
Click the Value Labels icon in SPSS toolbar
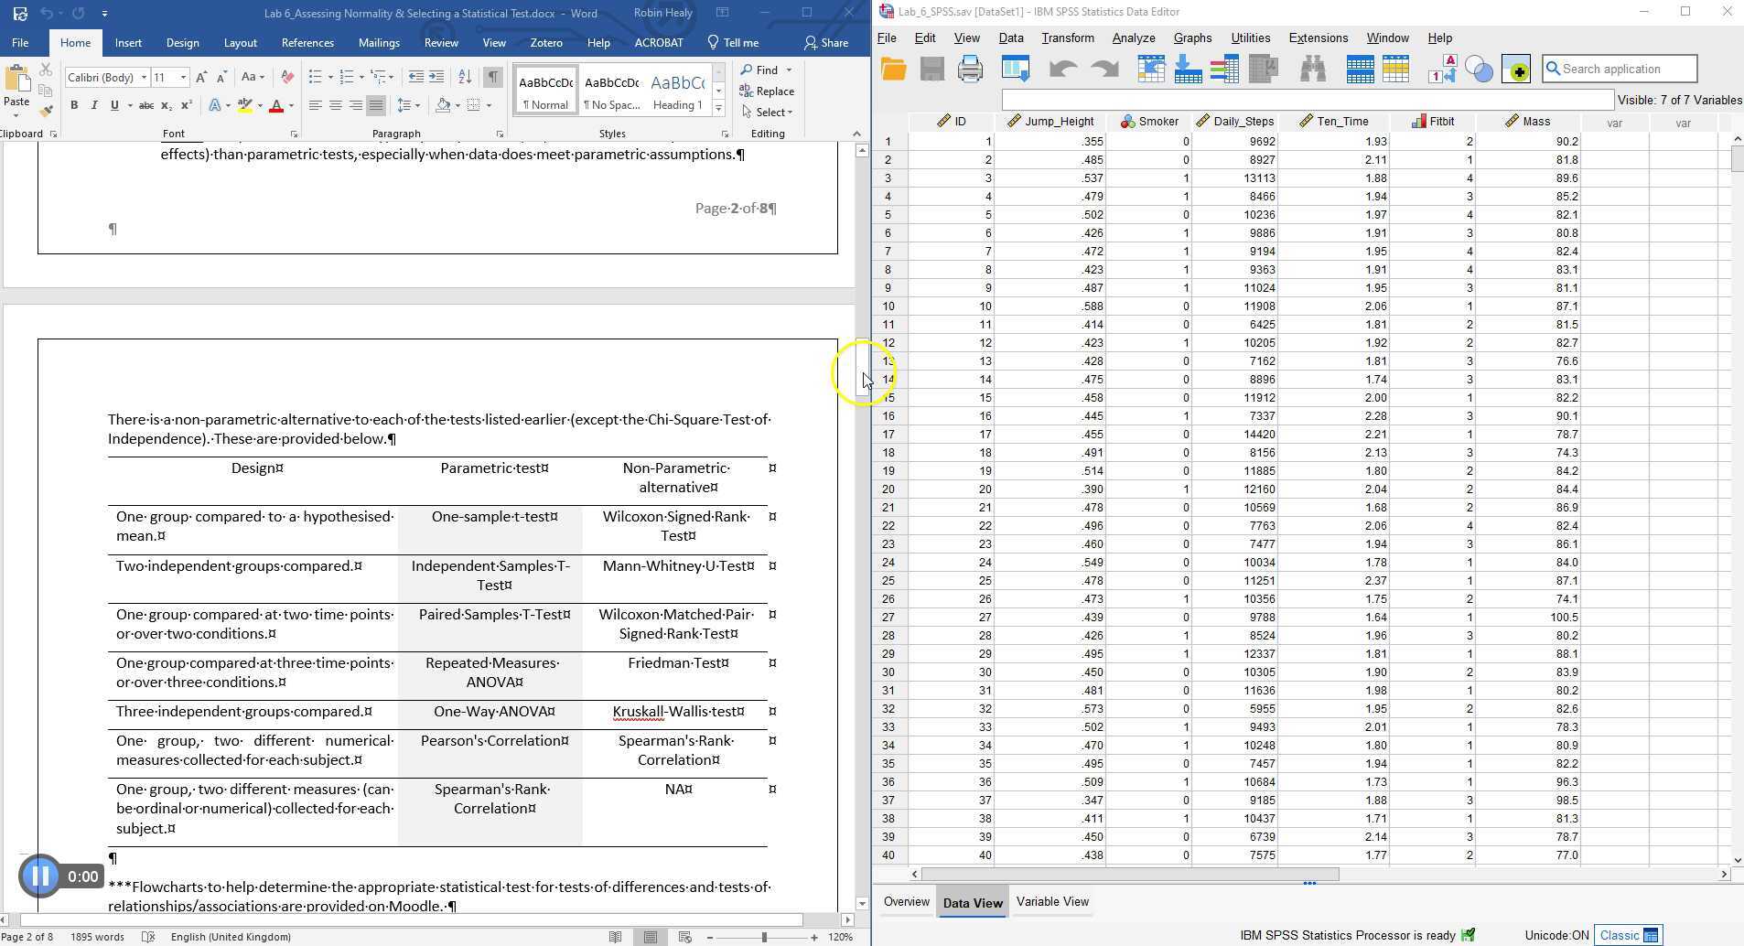(x=1442, y=70)
